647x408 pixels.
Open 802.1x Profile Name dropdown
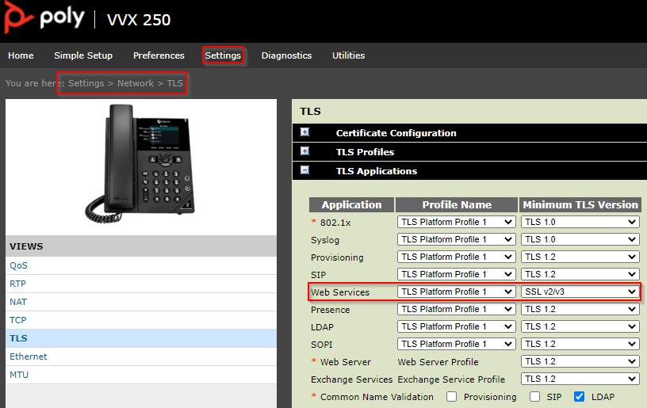coord(456,223)
